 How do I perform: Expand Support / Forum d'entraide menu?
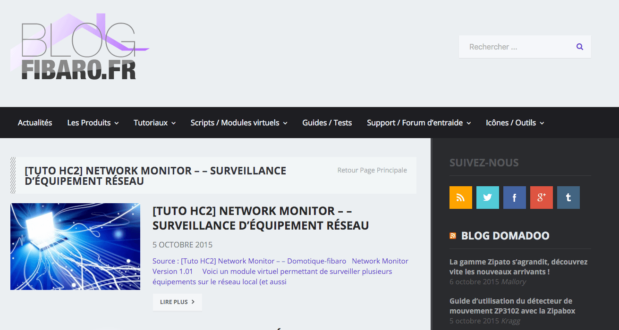[x=419, y=123]
